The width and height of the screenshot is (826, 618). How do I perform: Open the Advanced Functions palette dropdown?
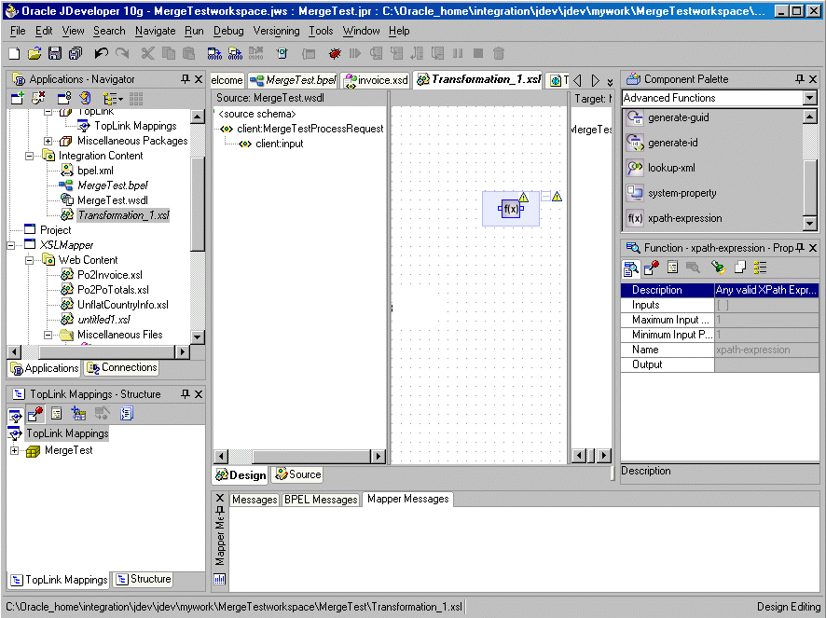809,98
